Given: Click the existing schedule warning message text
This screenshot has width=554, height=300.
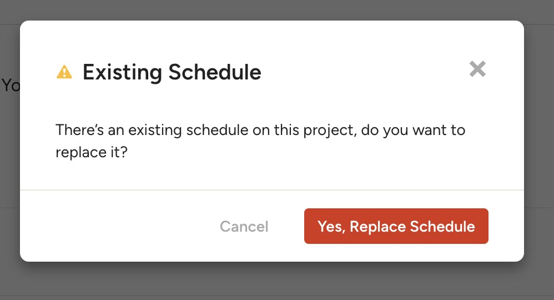Looking at the screenshot, I should [260, 141].
